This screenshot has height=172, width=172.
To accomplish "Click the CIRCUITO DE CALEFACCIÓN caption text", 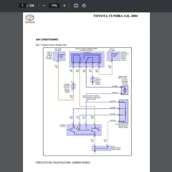I will (x=63, y=163).
